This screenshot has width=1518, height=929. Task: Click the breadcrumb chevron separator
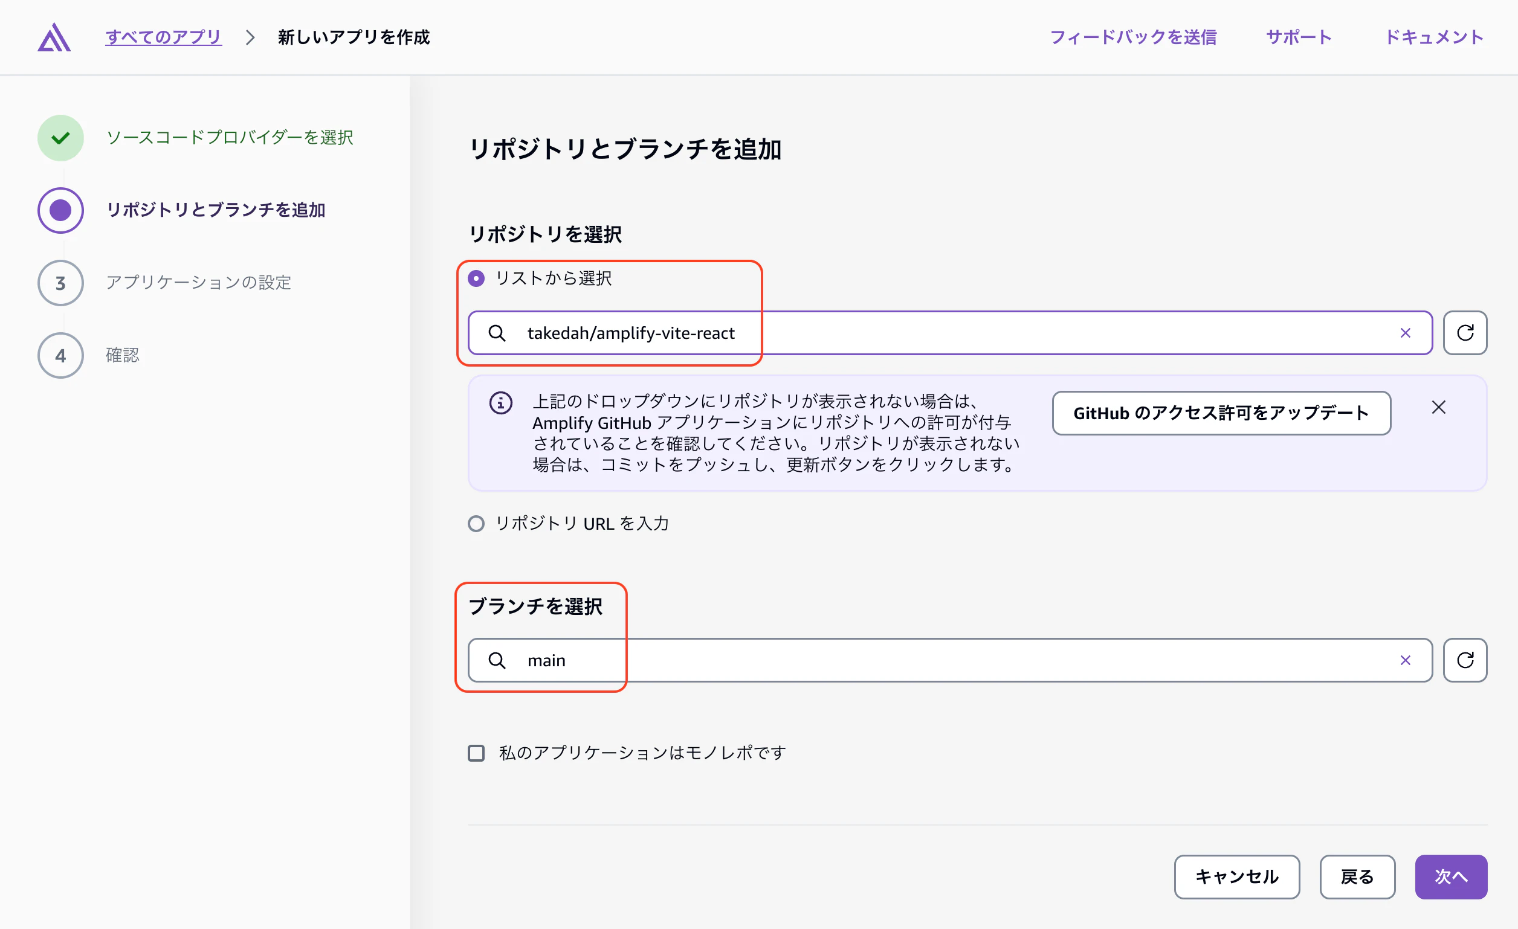pos(250,37)
